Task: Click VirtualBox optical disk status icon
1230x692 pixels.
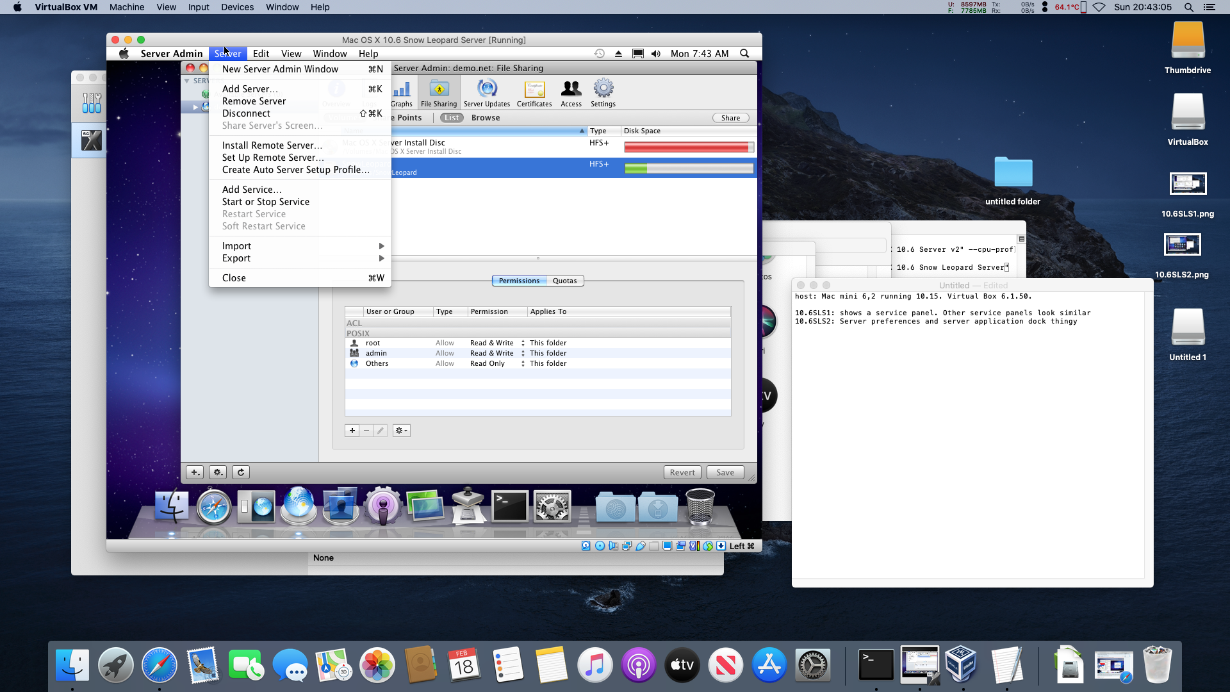Action: (600, 546)
